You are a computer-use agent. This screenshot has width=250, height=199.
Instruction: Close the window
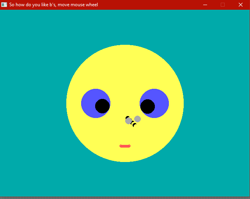click(x=241, y=5)
